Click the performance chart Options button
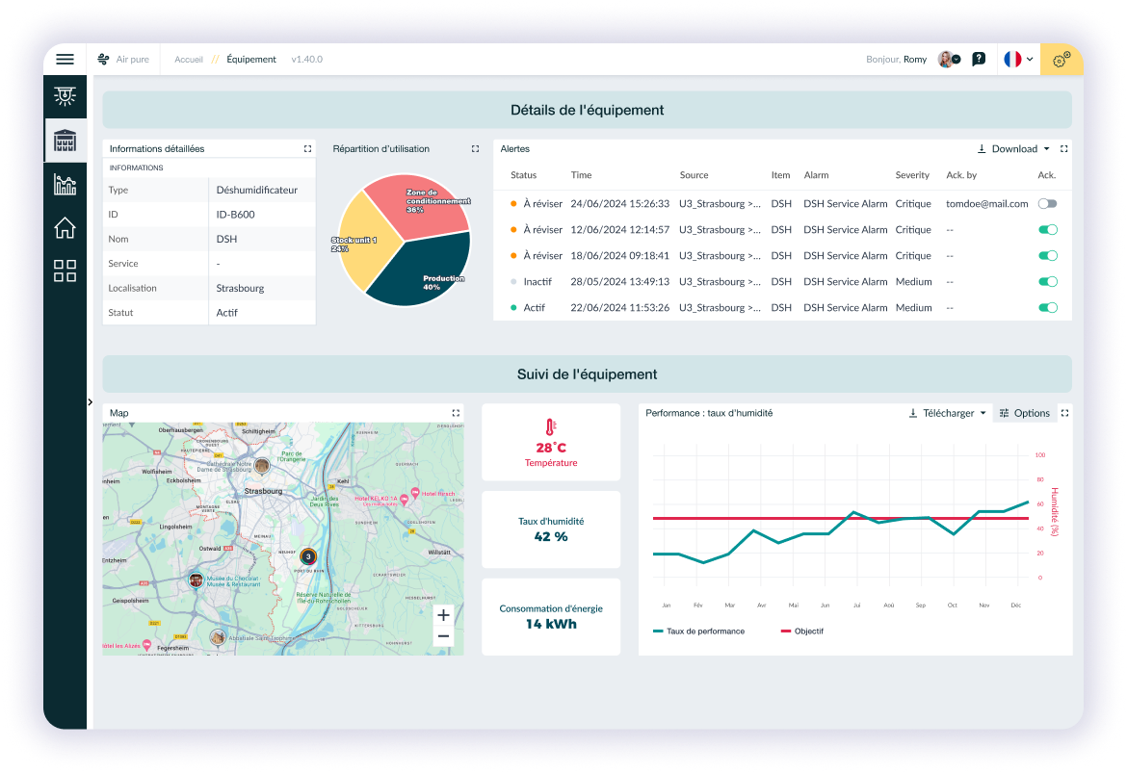The height and width of the screenshot is (773, 1127). point(1024,413)
